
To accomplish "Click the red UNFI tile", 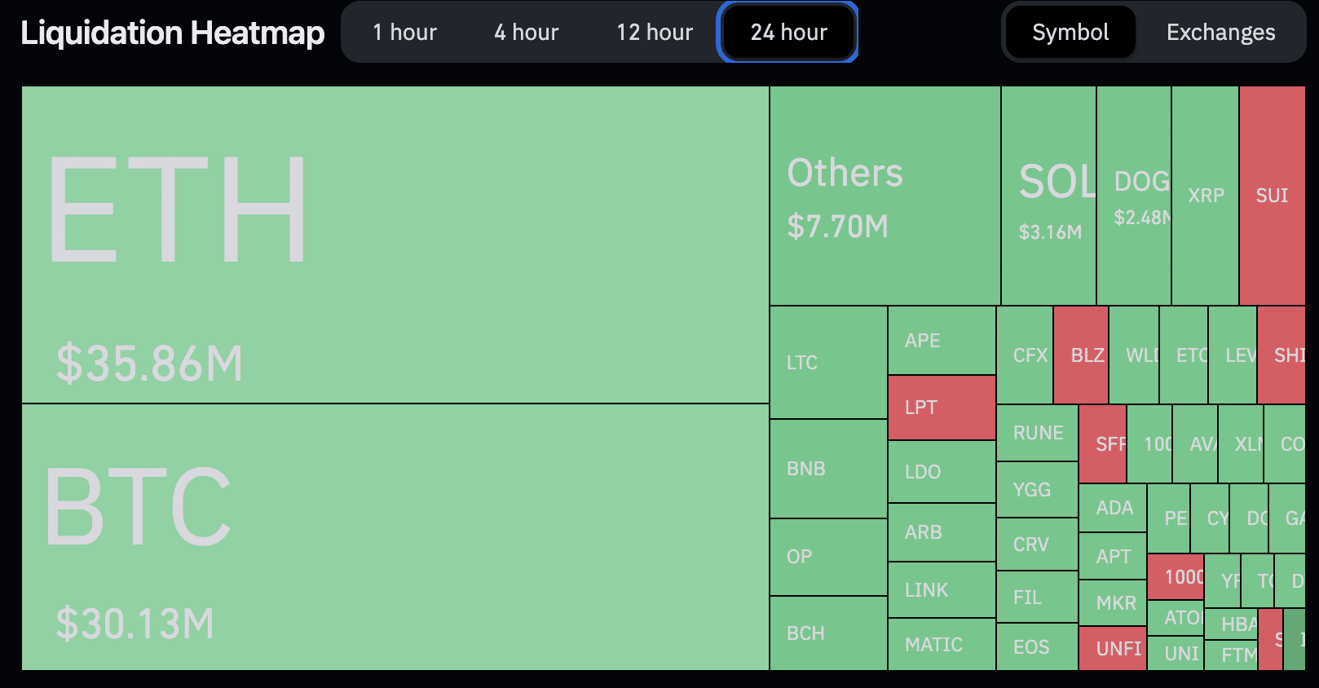I will tap(1112, 648).
